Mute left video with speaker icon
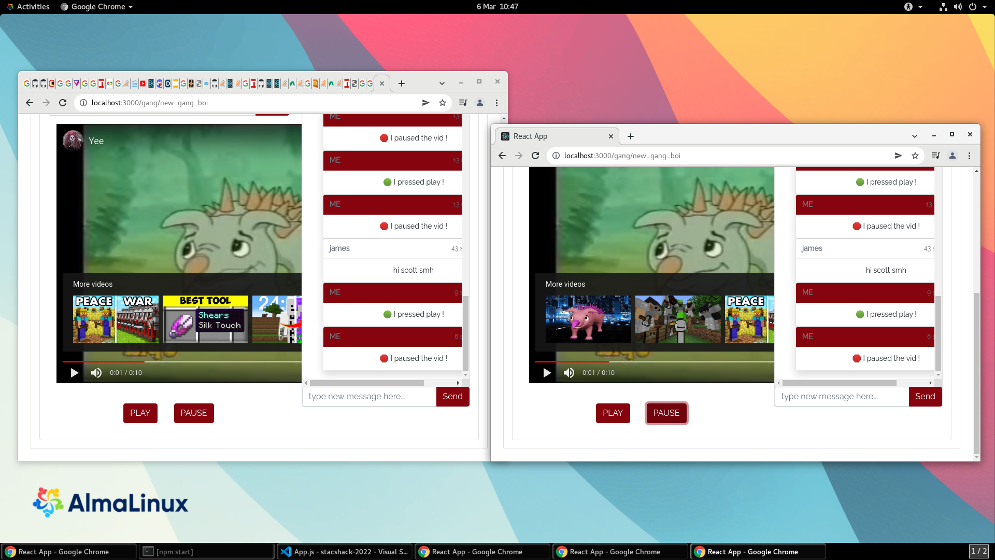This screenshot has width=995, height=560. tap(96, 373)
